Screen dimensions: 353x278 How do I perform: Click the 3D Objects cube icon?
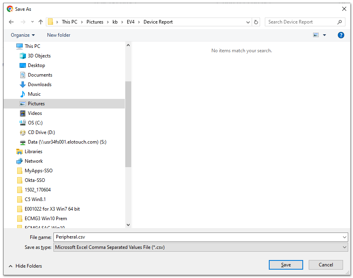click(x=22, y=55)
